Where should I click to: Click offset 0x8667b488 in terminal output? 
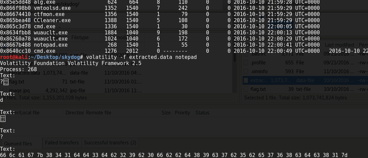click(15, 45)
